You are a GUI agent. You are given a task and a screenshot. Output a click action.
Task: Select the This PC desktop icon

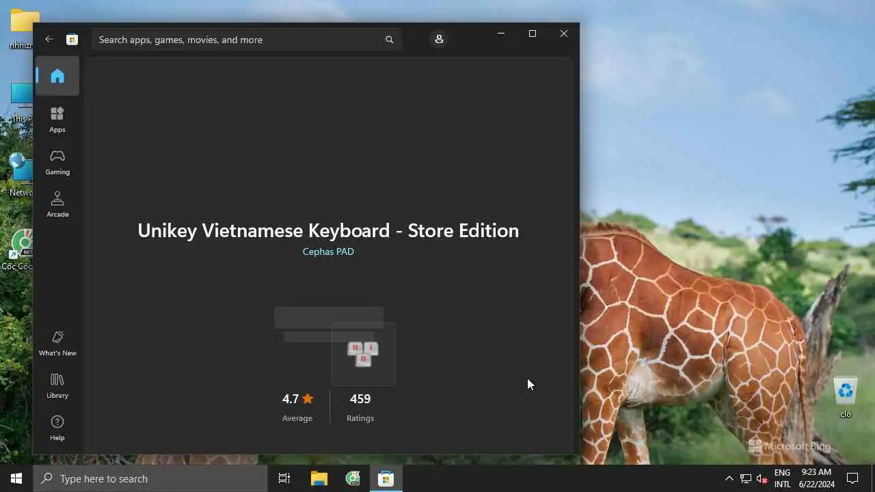coord(21,103)
